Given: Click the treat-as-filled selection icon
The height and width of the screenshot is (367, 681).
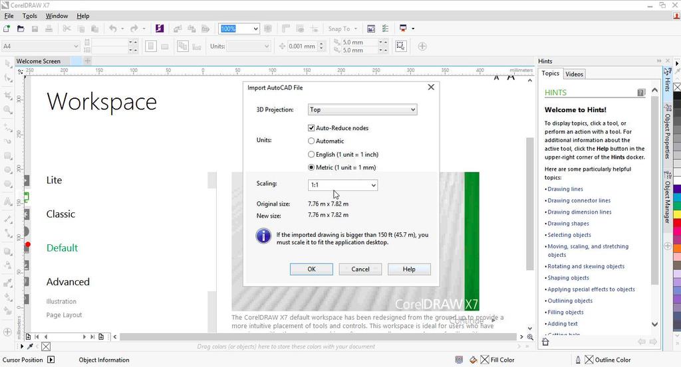Looking at the screenshot, I should [x=400, y=46].
